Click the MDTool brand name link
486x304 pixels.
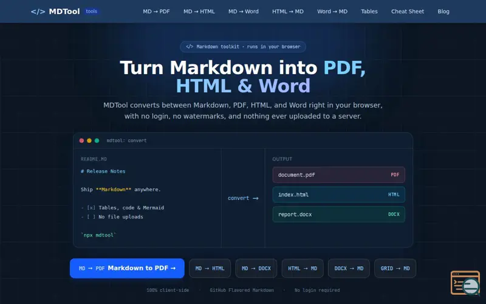(64, 12)
